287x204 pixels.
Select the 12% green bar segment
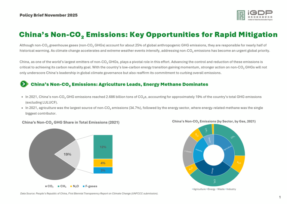[x=103, y=147]
